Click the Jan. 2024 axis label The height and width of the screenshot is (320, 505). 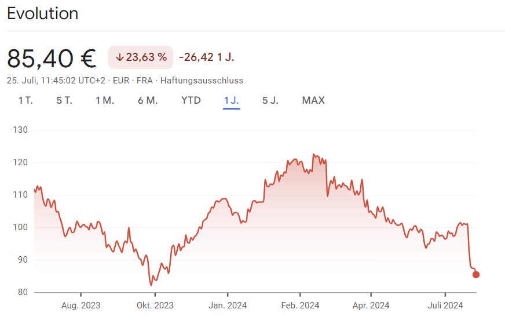(228, 306)
